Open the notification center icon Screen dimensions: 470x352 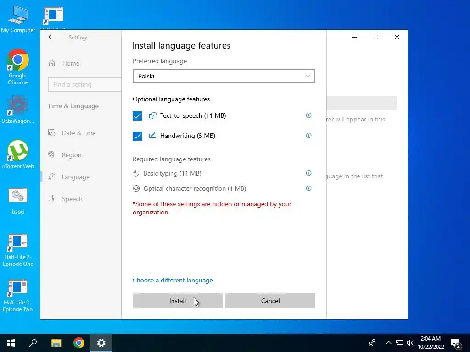coord(456,343)
